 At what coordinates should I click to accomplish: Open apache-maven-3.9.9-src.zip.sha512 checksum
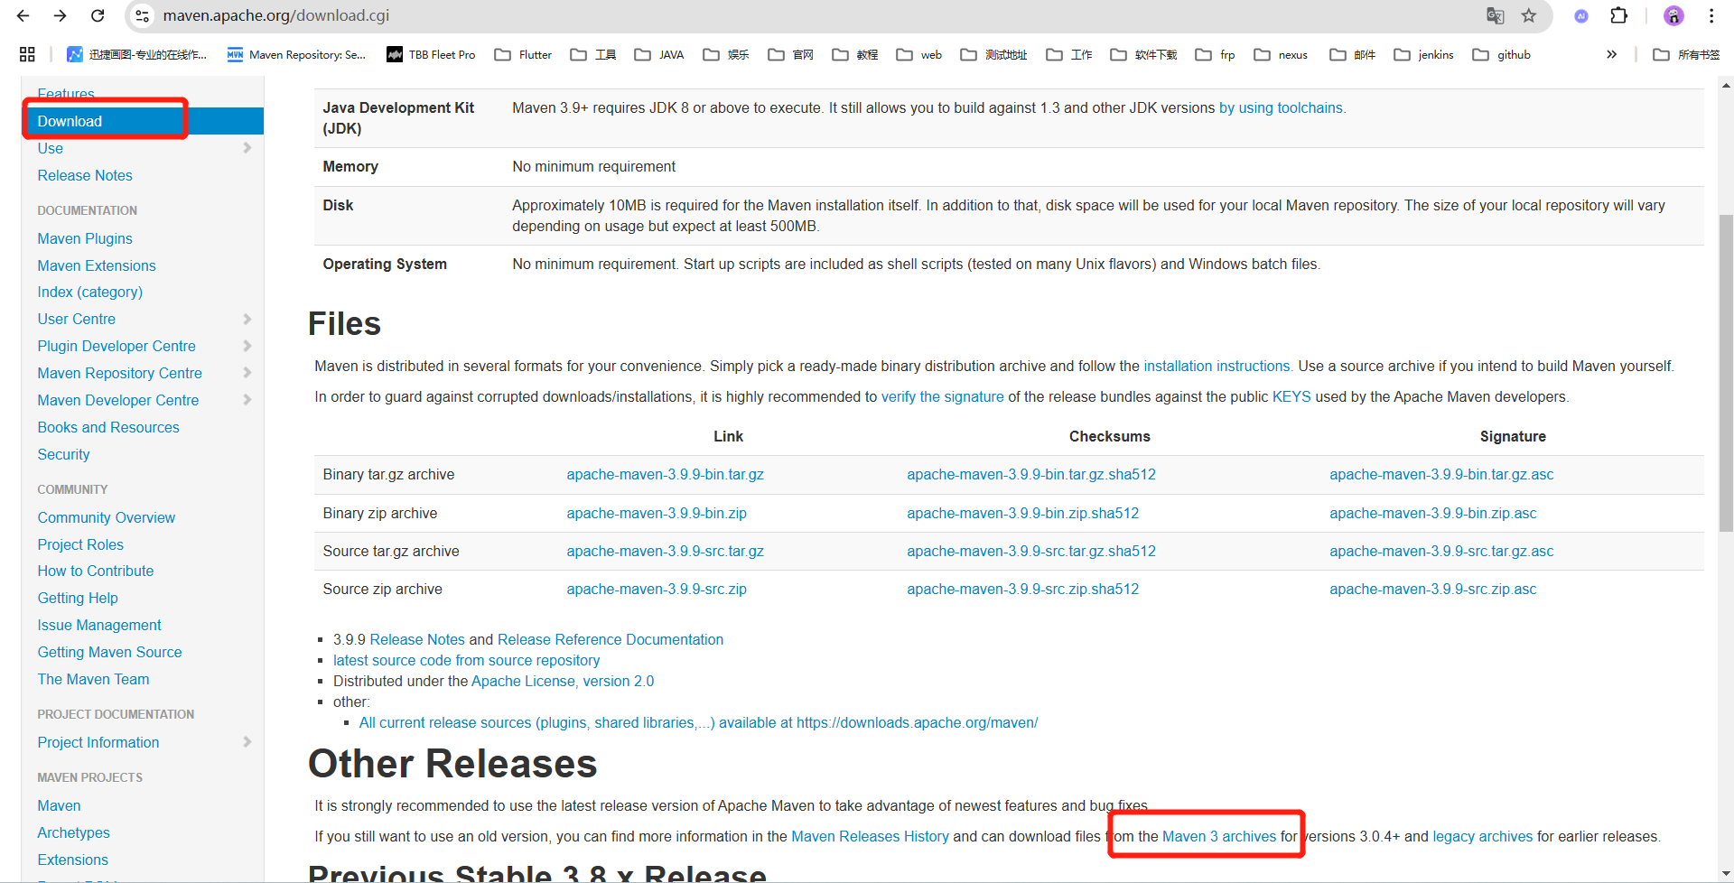(x=1023, y=589)
